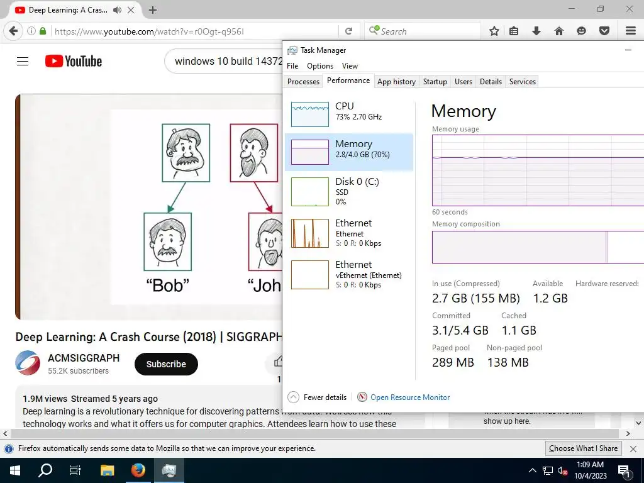Open Task Manager File menu
The width and height of the screenshot is (644, 483).
tap(292, 66)
